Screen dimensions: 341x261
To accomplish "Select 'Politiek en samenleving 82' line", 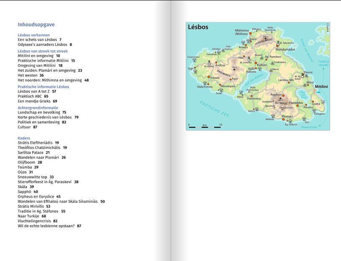I will 42,122.
